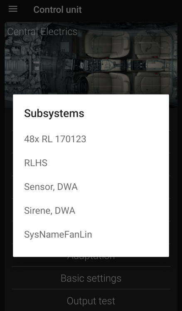Select Sensor, DWA subsystem

(x=91, y=187)
